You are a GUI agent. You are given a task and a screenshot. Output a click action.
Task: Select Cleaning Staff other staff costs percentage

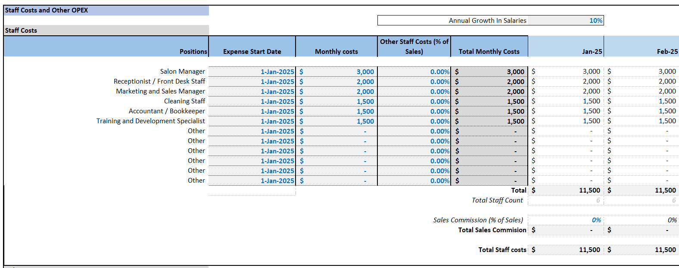tap(414, 101)
